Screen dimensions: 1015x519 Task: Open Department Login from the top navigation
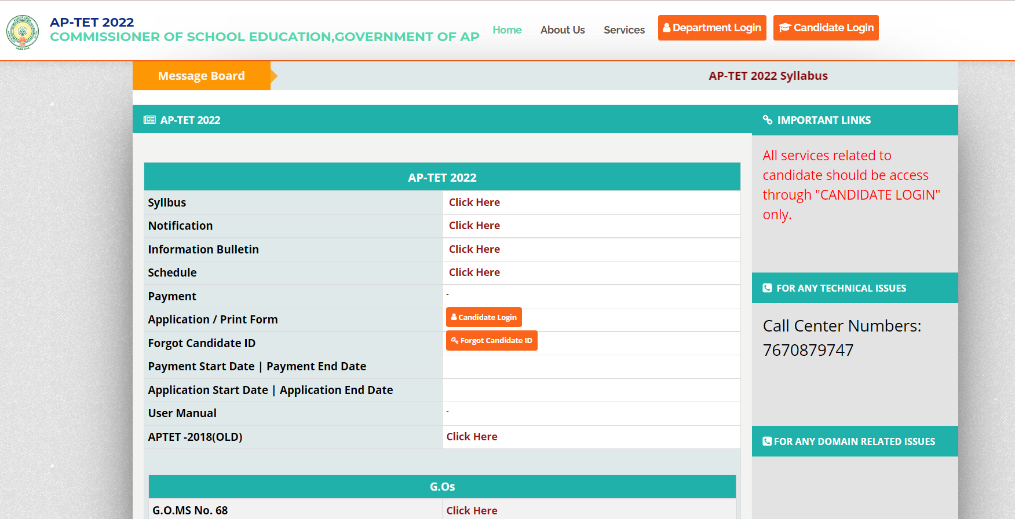[711, 28]
